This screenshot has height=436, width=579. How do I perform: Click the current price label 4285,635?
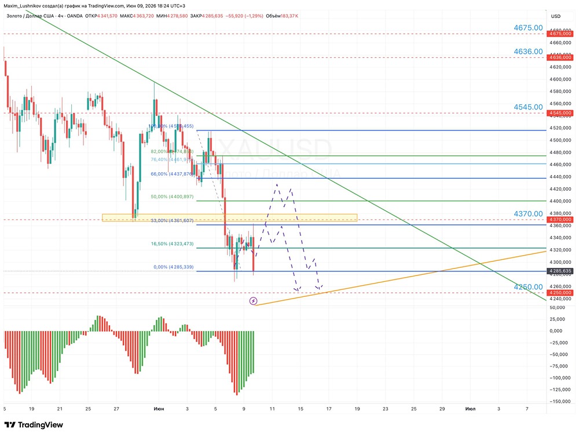click(x=560, y=271)
